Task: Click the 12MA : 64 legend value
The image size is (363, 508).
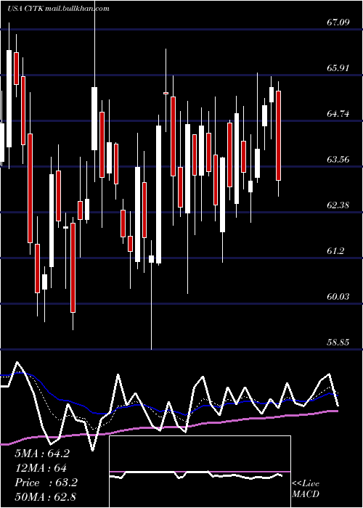Action: 41,468
